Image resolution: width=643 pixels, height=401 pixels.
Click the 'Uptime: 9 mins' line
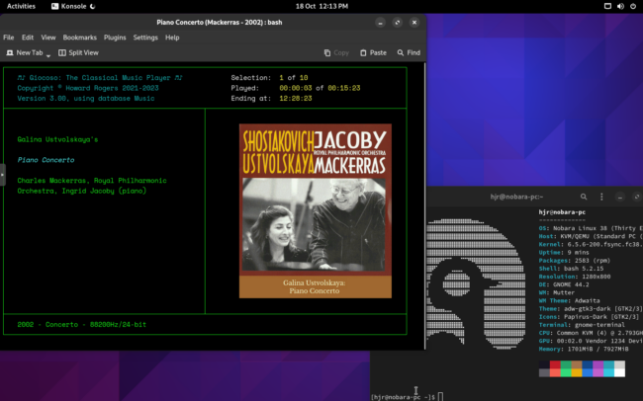[x=564, y=252]
